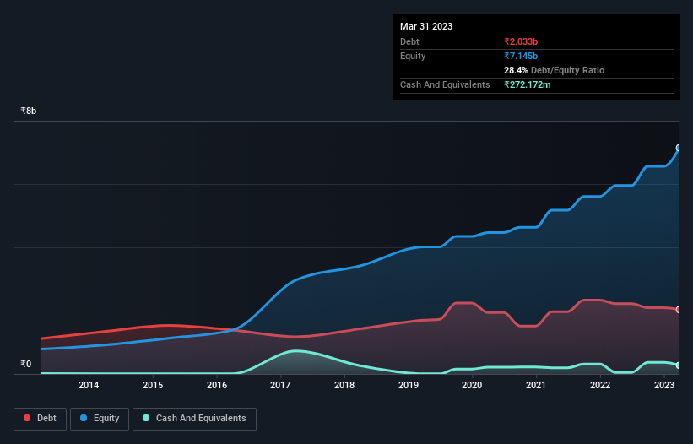Click the 2015 axis label

tap(153, 385)
